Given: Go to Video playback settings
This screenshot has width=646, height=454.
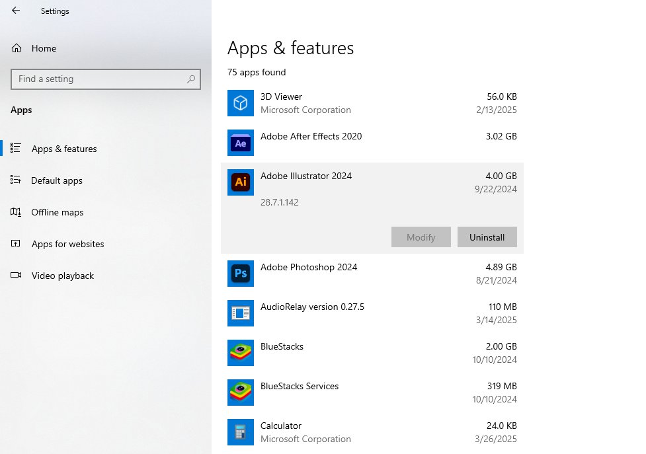Looking at the screenshot, I should (x=63, y=276).
